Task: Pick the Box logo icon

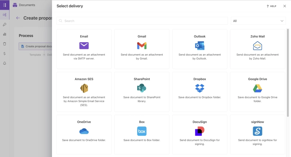Action: 142,131
